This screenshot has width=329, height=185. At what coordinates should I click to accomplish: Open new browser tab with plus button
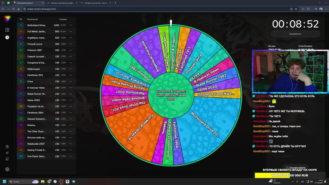[x=115, y=3]
